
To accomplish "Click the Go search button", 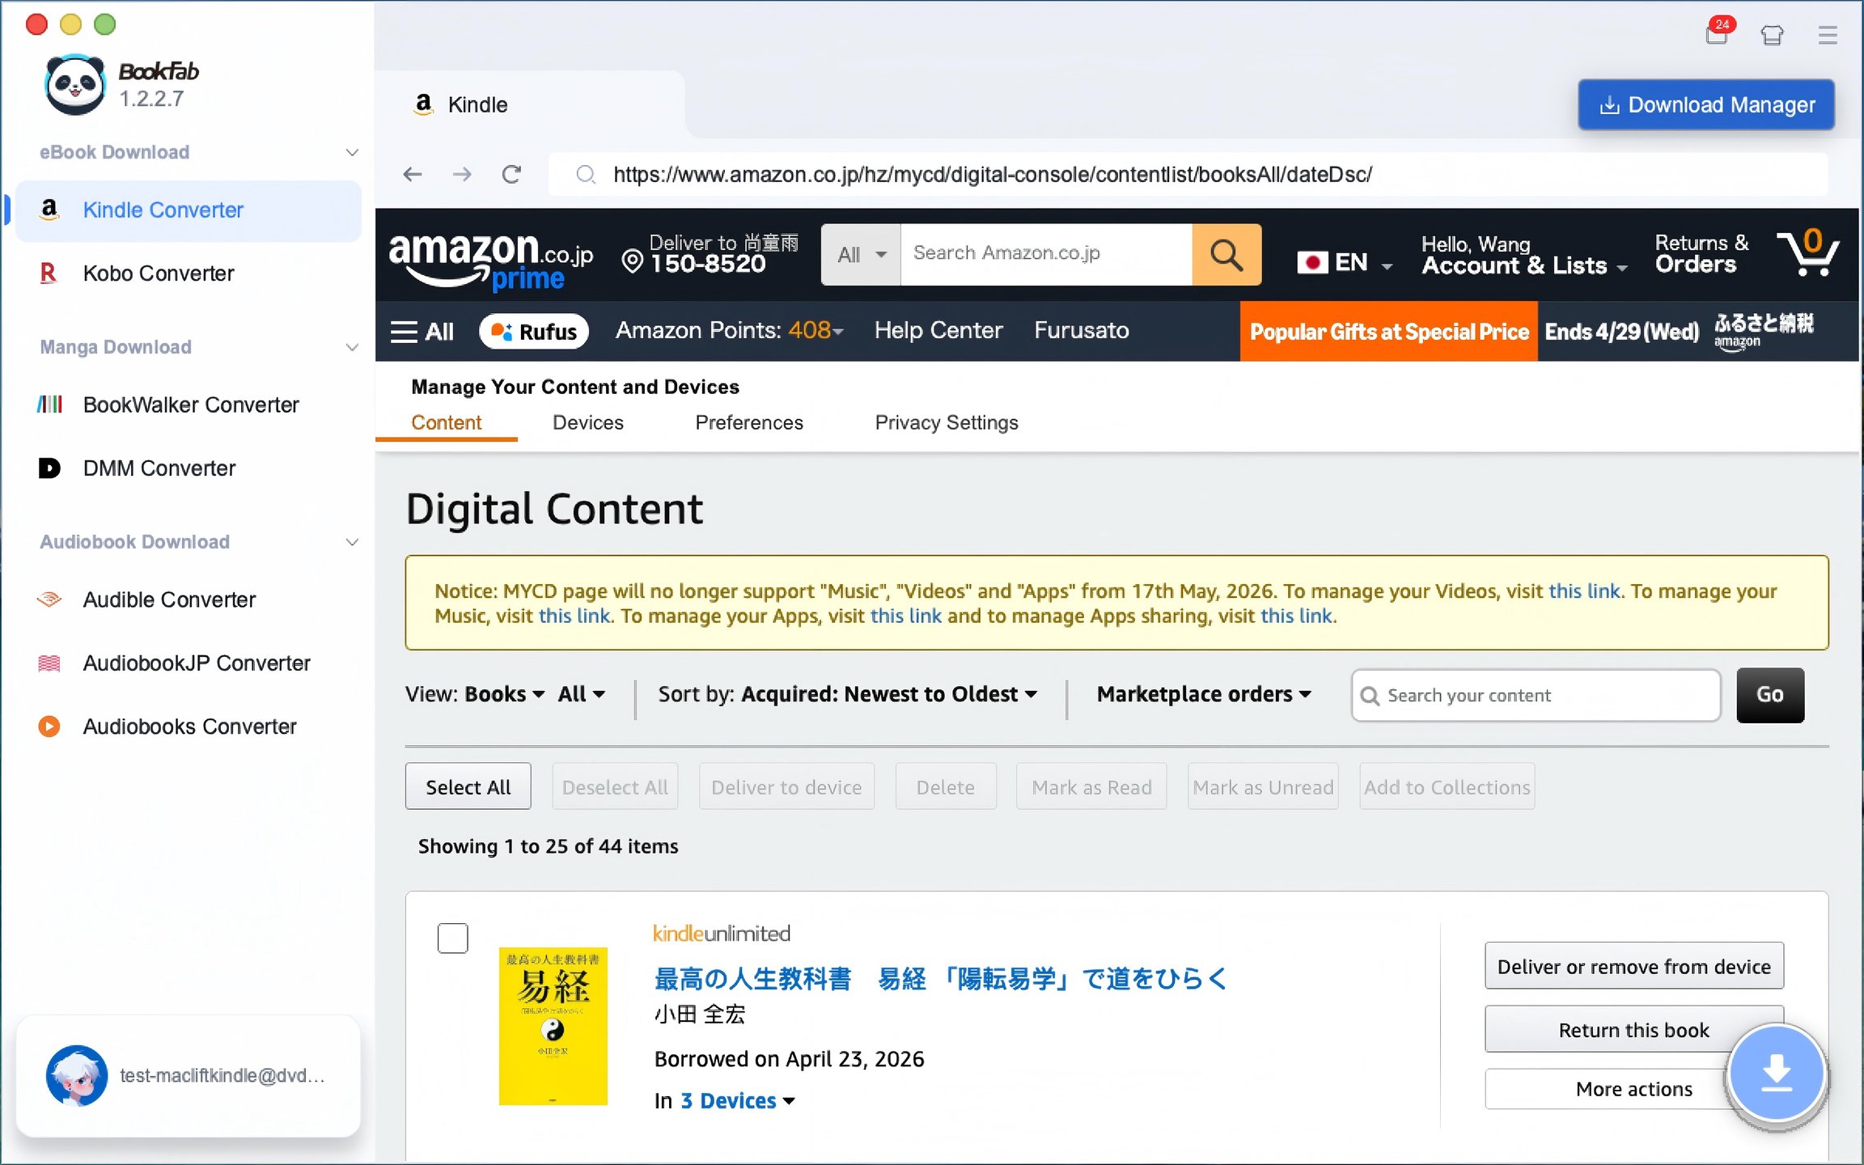I will tap(1770, 695).
